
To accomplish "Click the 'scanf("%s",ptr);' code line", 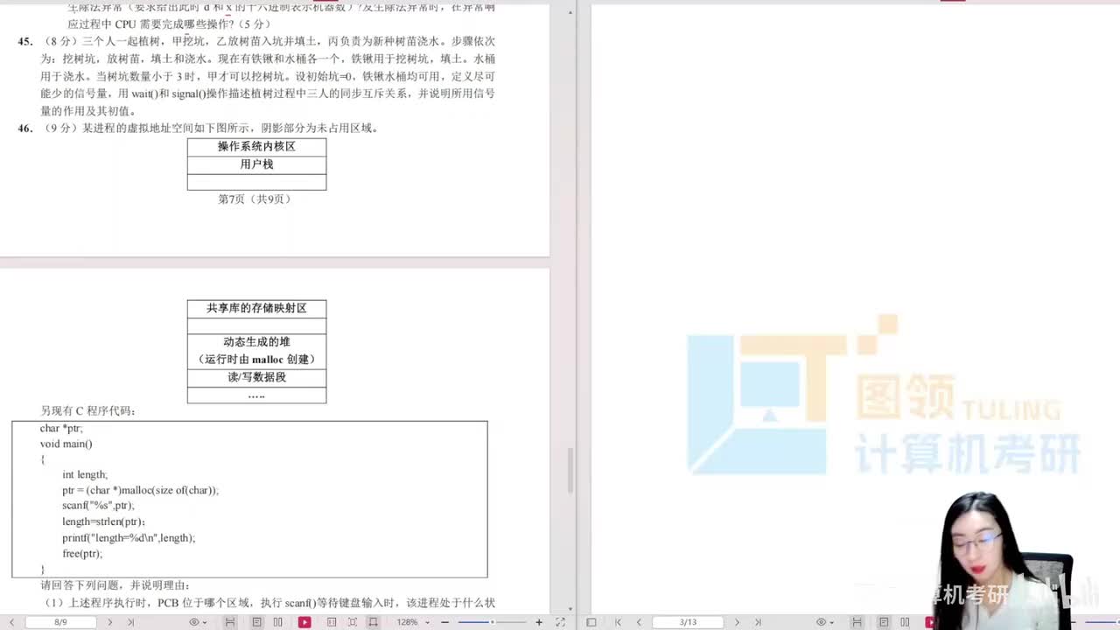I will 98,506.
